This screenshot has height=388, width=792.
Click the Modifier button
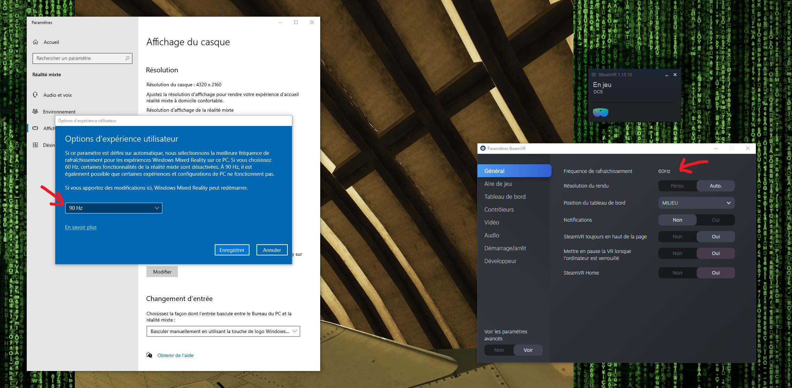point(162,272)
